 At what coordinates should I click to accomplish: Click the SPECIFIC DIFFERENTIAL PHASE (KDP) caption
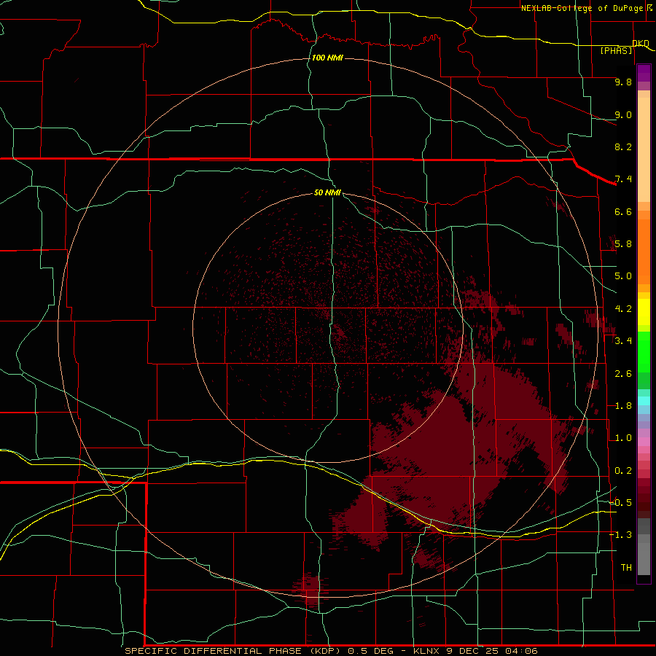(232, 651)
